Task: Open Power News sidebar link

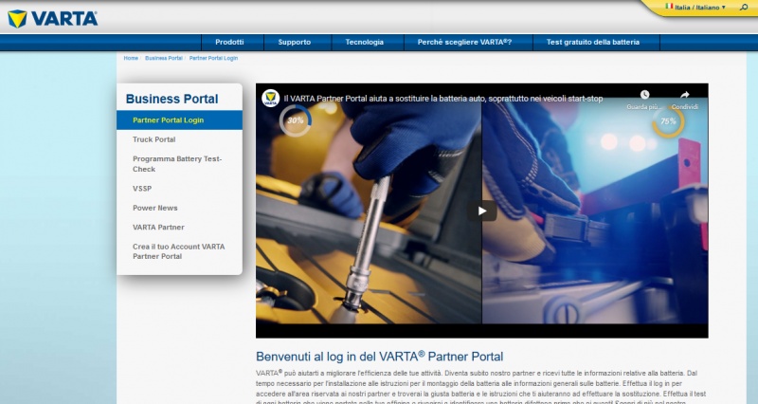Action: pyautogui.click(x=155, y=208)
